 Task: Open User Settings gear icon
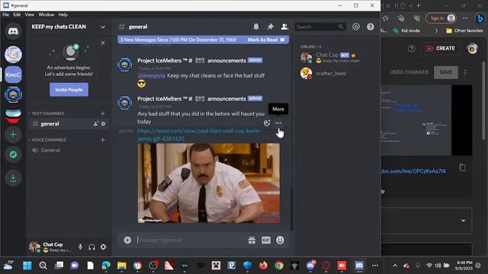point(103,247)
